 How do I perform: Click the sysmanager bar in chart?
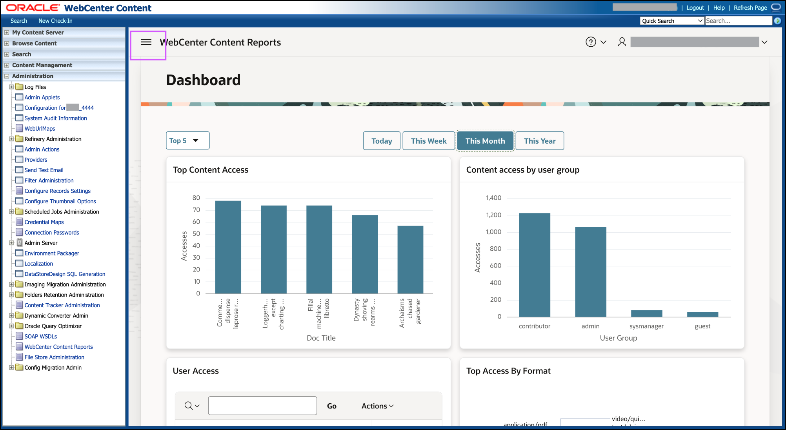pos(647,313)
